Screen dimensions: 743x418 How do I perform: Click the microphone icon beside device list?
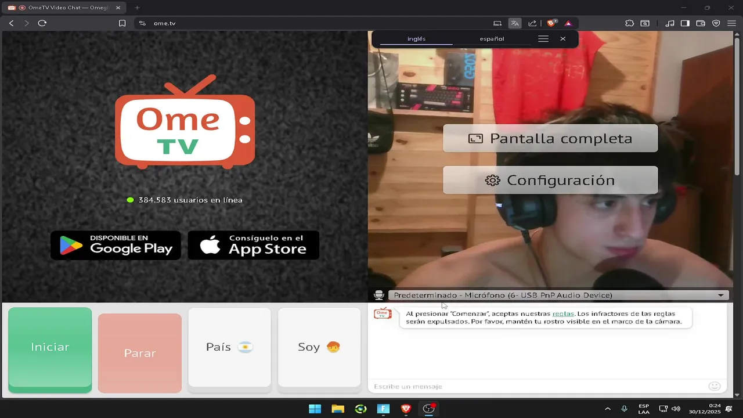[379, 296]
